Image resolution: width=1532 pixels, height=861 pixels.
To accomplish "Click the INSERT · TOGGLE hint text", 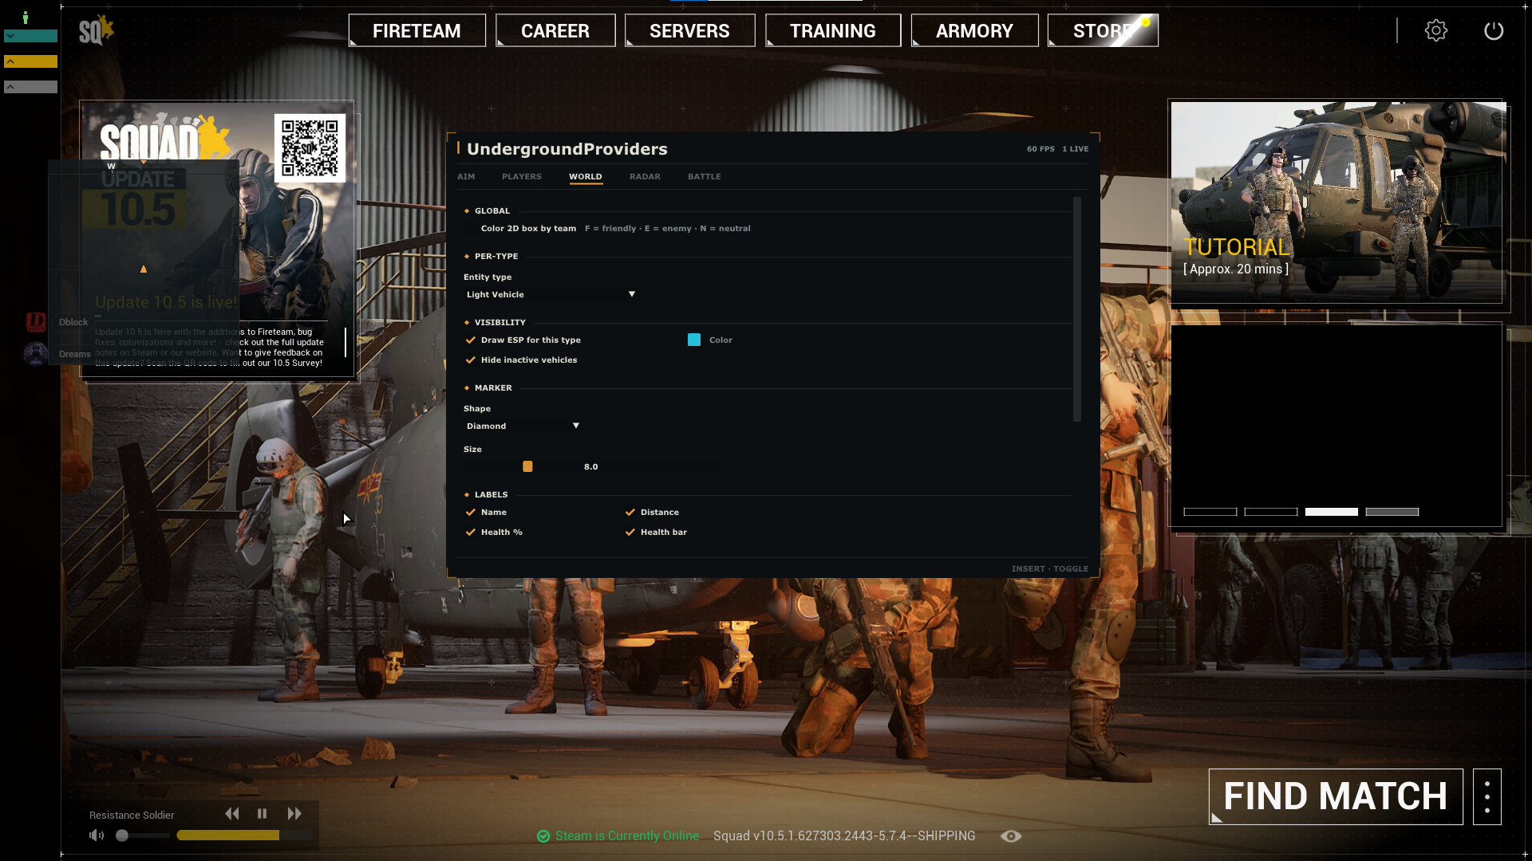I will click(x=1050, y=569).
